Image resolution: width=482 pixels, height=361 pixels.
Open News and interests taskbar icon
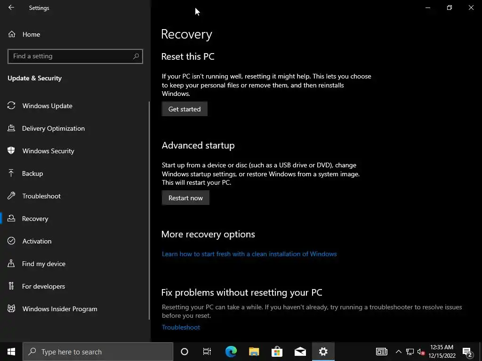(x=381, y=352)
